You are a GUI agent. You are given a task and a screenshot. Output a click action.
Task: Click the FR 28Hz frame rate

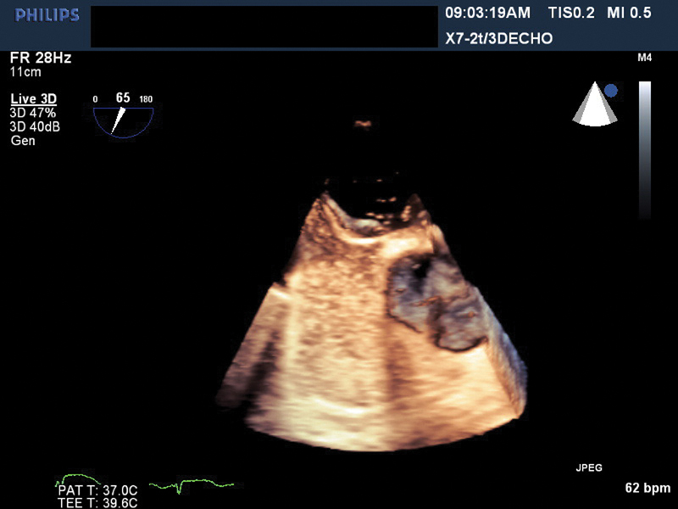click(41, 59)
